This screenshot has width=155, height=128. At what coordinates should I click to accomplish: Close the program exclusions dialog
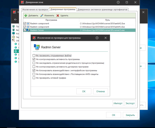tap(106, 38)
